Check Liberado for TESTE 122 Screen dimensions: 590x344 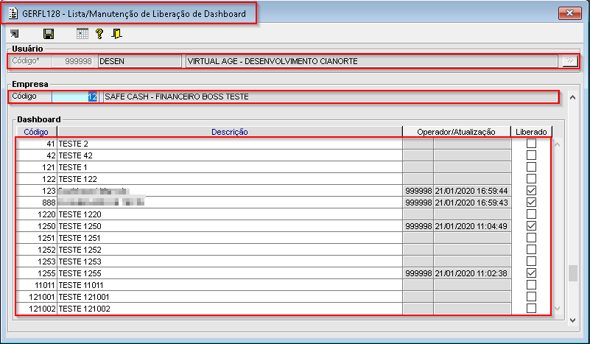point(531,178)
